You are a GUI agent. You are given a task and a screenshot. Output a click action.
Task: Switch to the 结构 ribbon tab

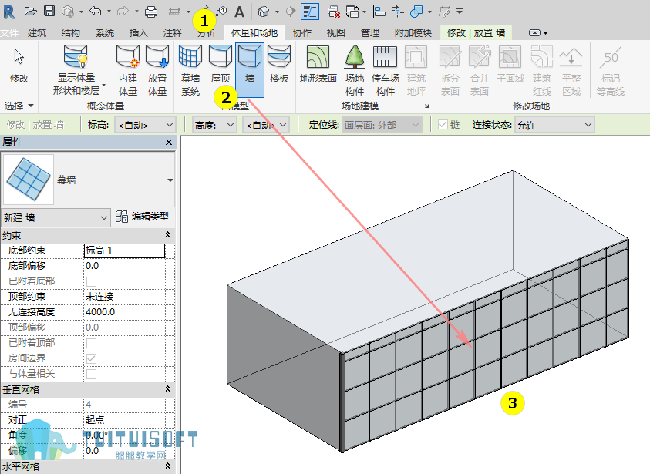point(70,32)
